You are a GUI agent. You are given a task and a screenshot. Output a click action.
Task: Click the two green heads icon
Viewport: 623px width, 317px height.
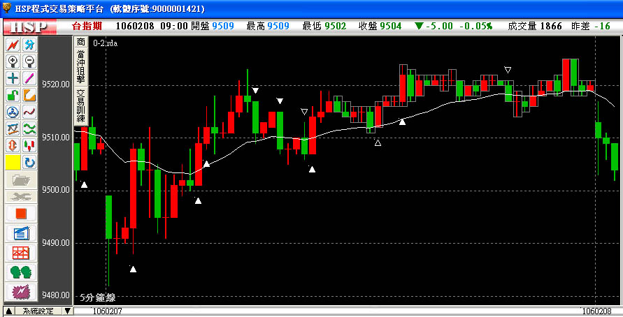point(21,272)
